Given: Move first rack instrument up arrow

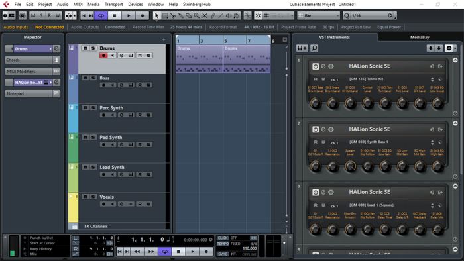Looking at the screenshot, I should coord(431,48).
